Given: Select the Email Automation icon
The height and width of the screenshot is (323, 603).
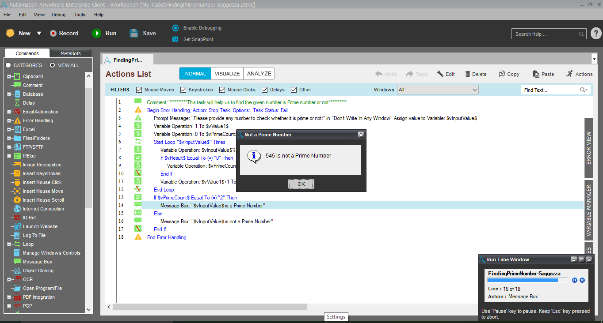Looking at the screenshot, I should 17,112.
